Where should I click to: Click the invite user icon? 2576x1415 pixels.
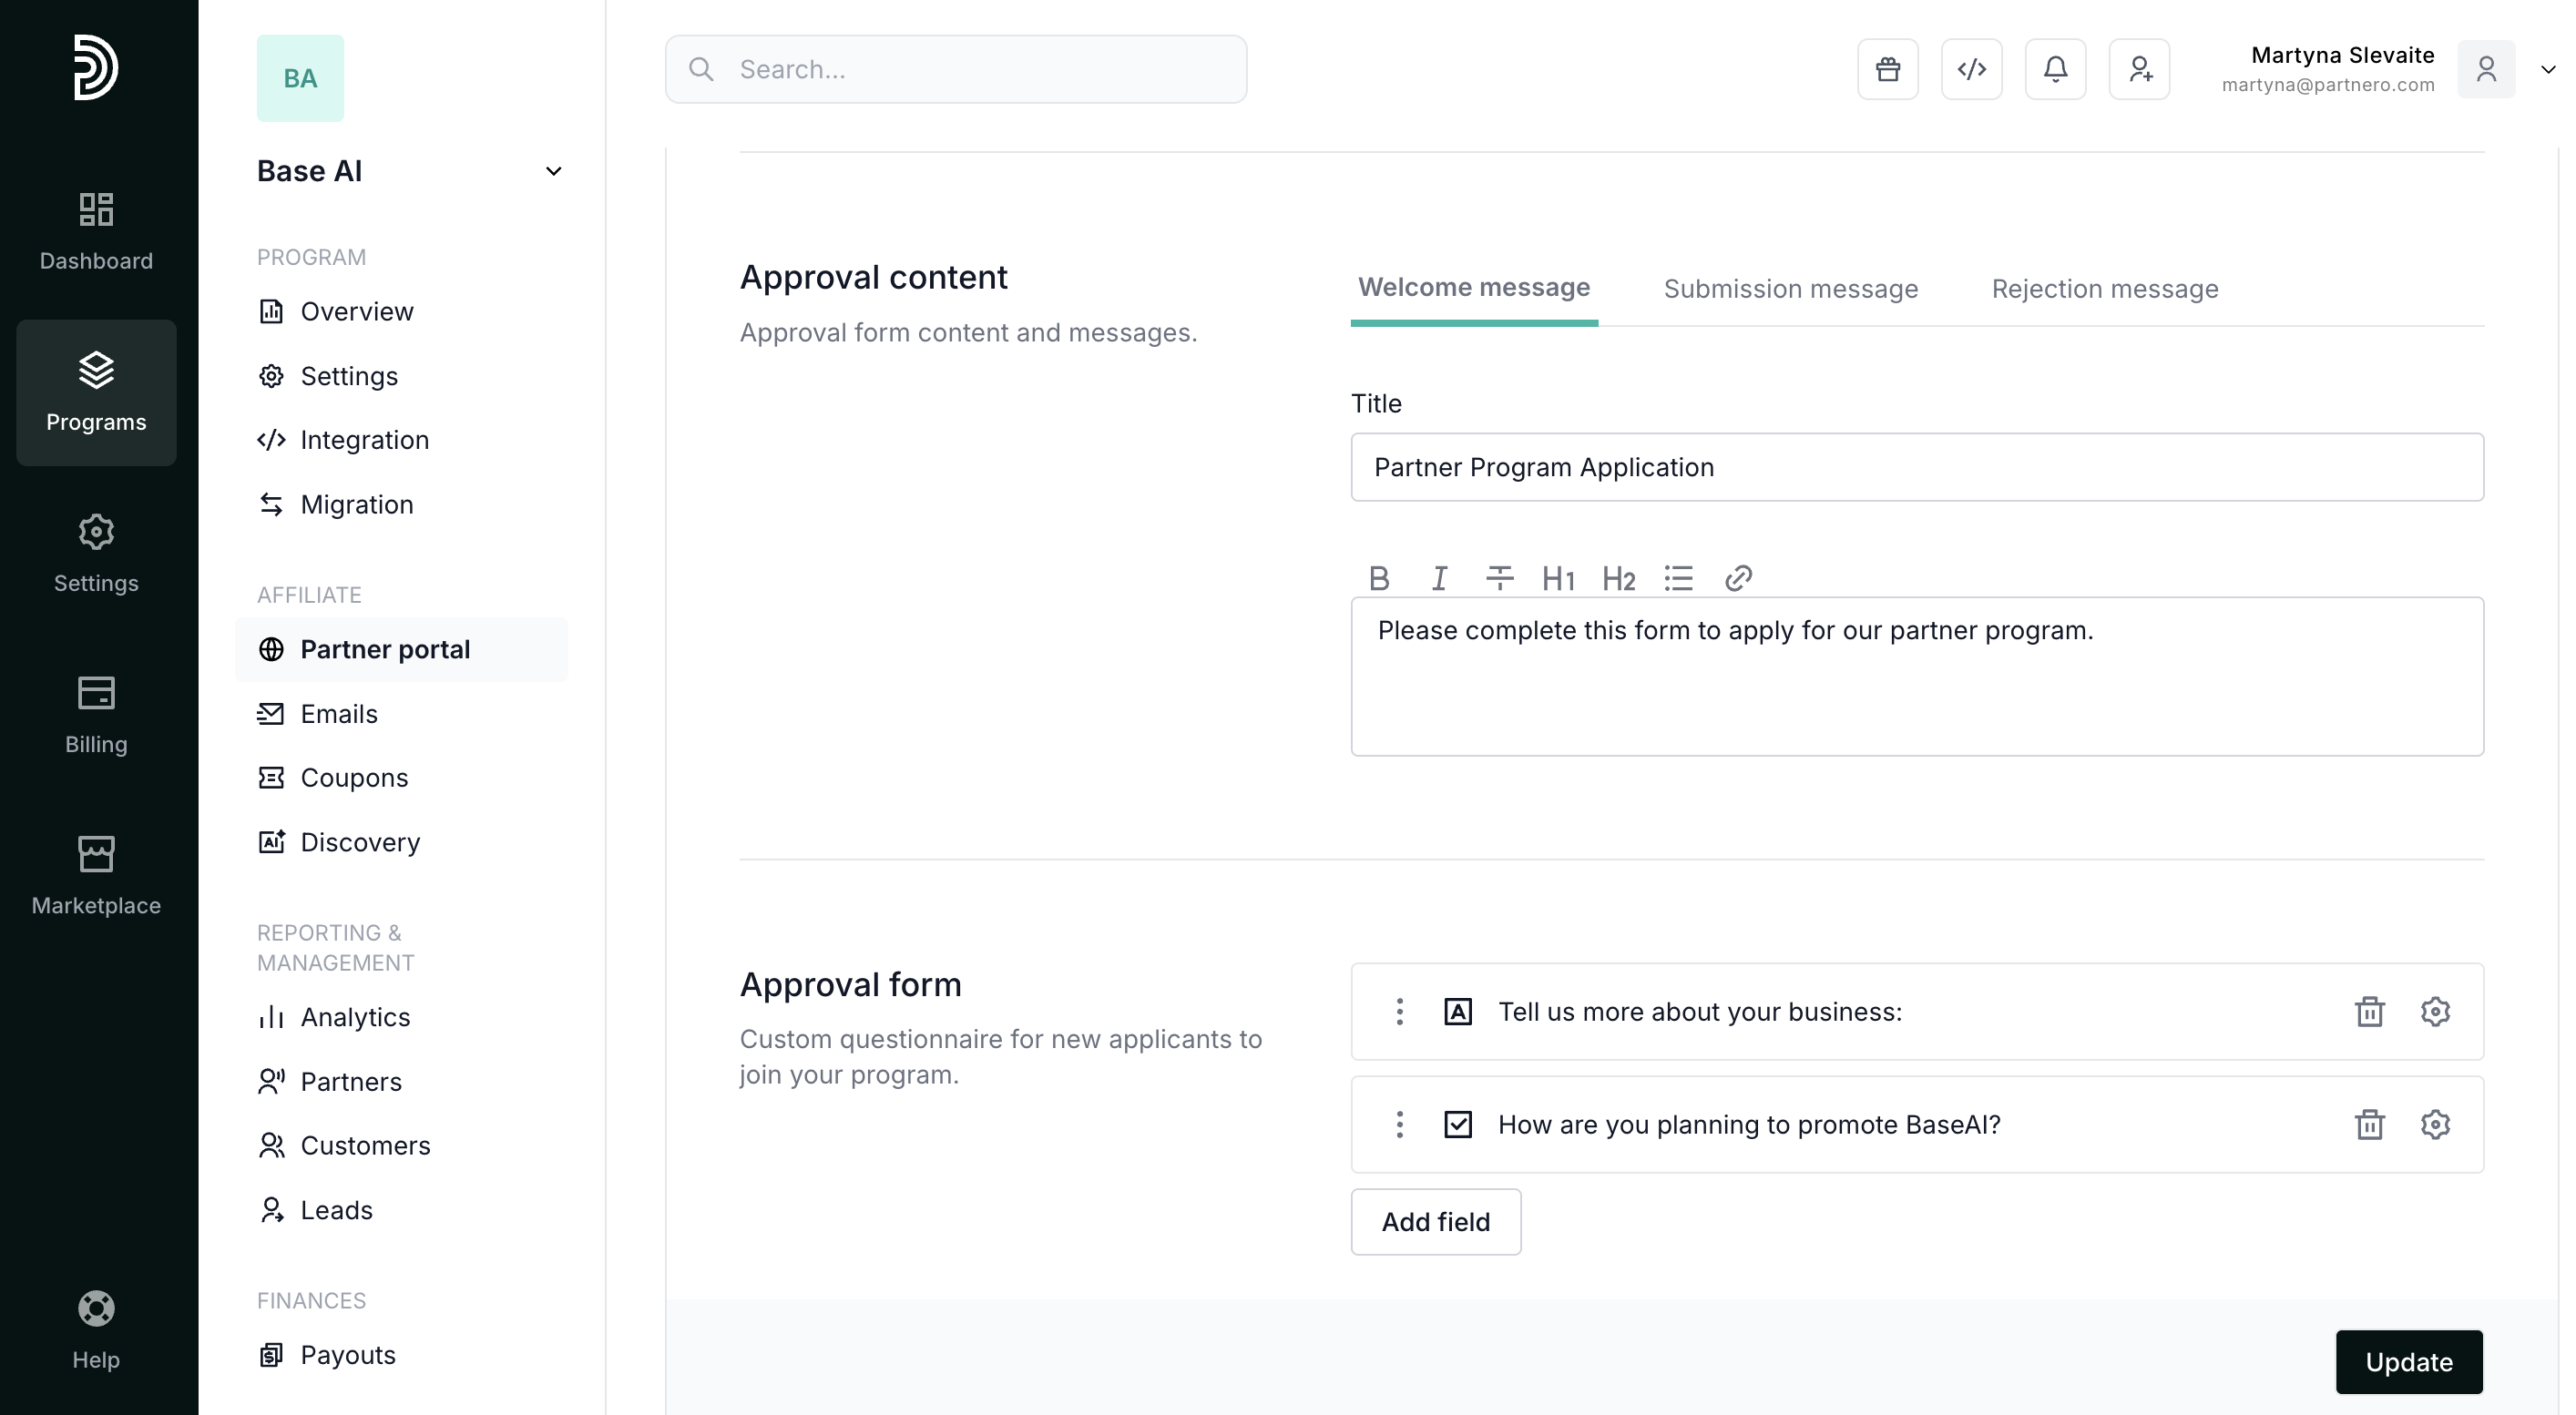tap(2139, 69)
